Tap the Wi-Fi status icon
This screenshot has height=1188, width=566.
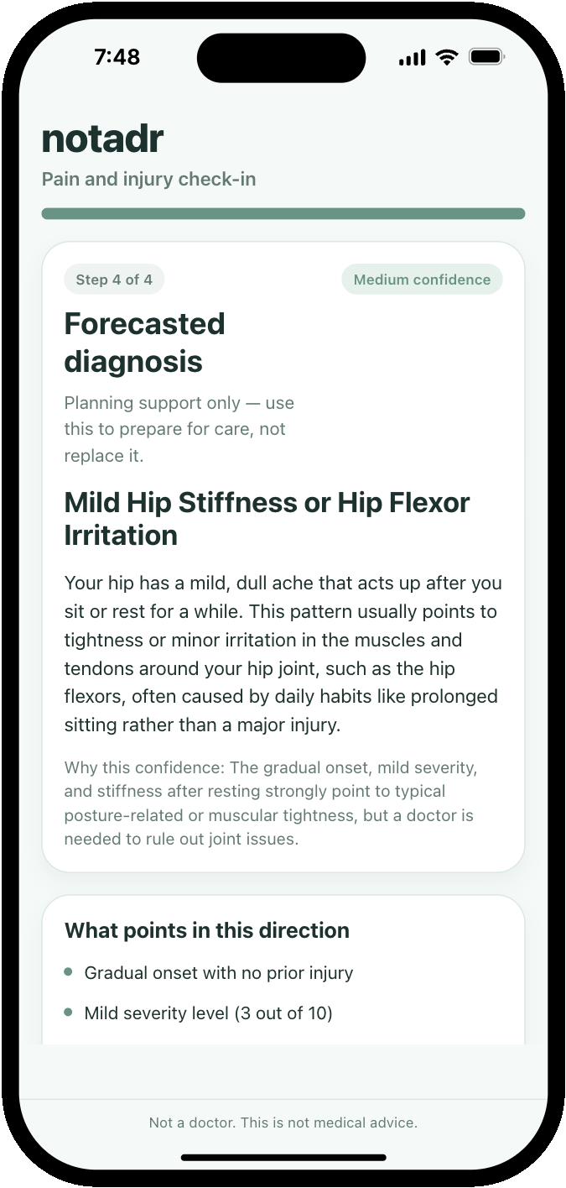tap(446, 56)
